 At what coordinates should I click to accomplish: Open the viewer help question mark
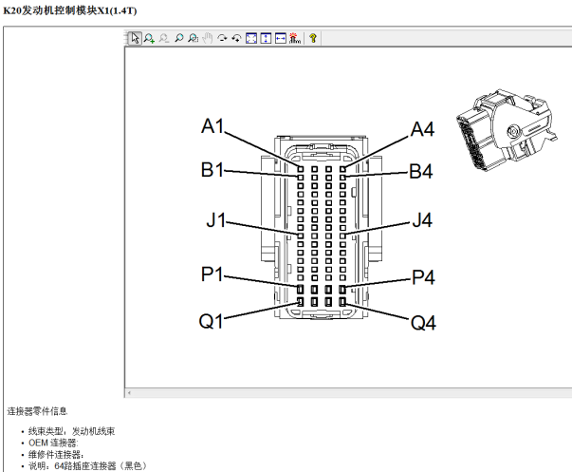point(313,38)
